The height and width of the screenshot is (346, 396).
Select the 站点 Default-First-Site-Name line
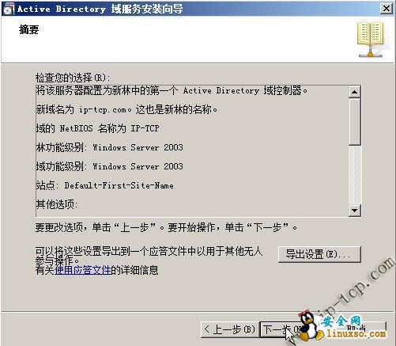point(104,185)
